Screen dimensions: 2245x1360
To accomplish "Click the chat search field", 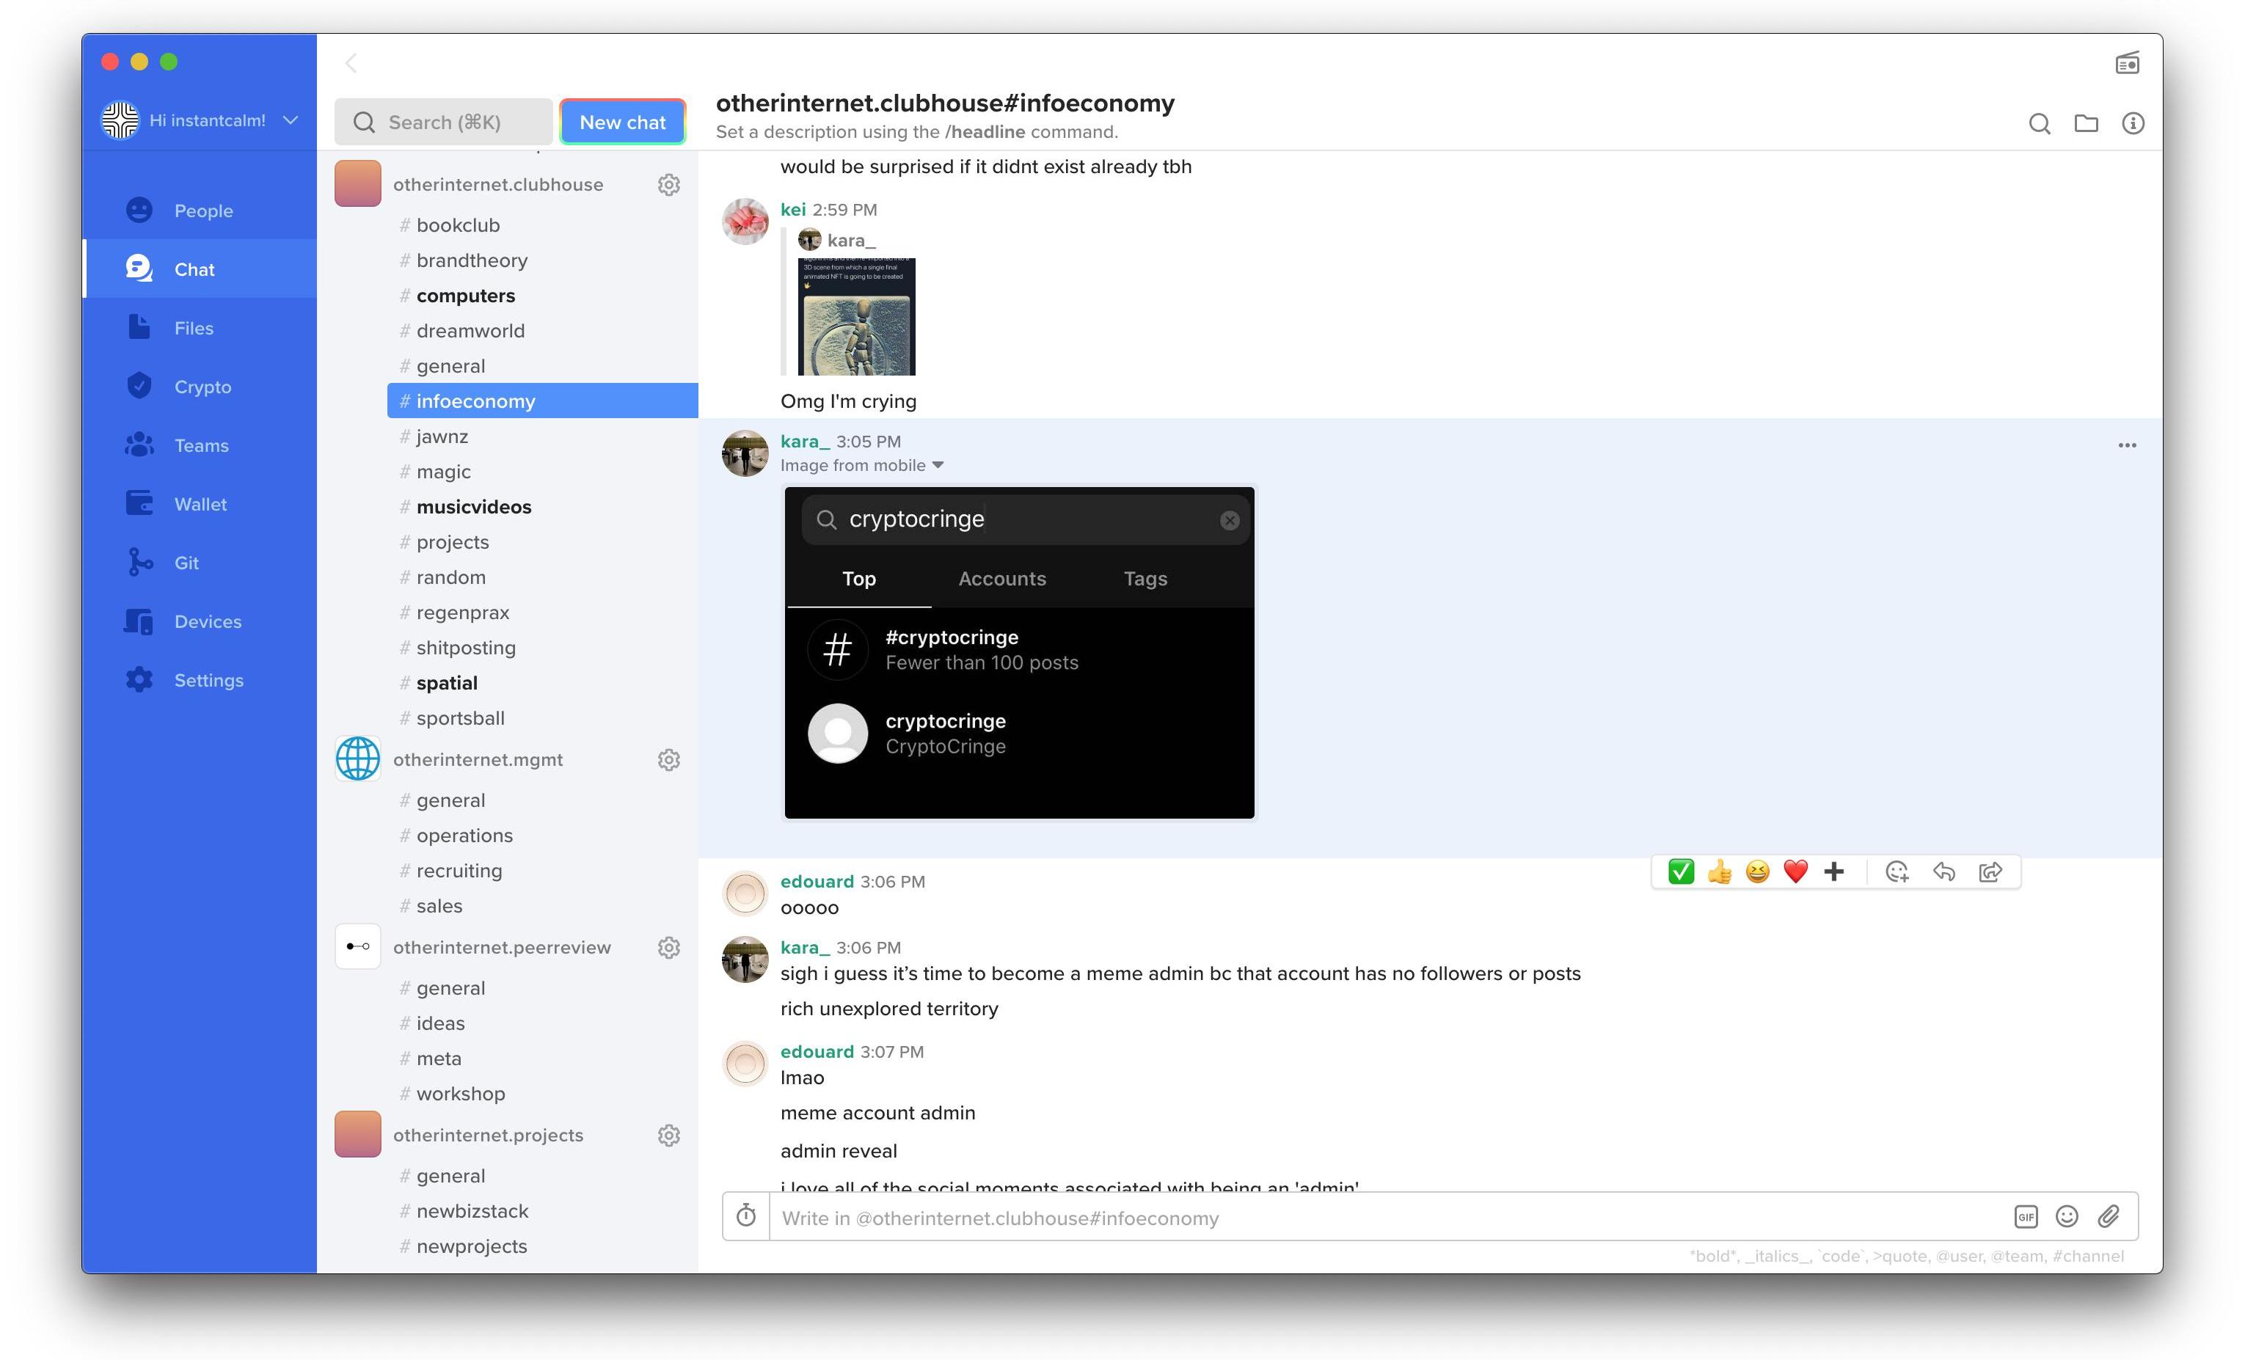I will tap(444, 122).
